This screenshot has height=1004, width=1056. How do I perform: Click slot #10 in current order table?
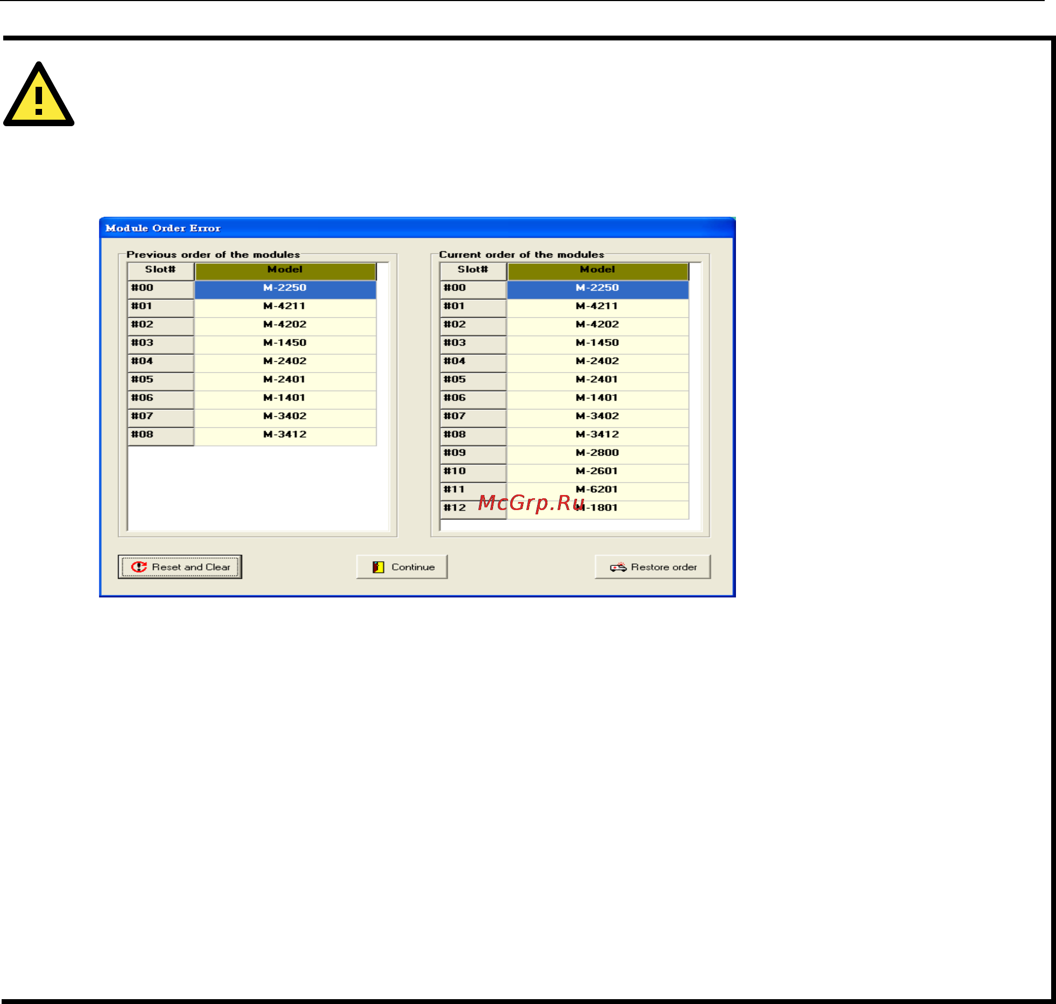pyautogui.click(x=473, y=473)
